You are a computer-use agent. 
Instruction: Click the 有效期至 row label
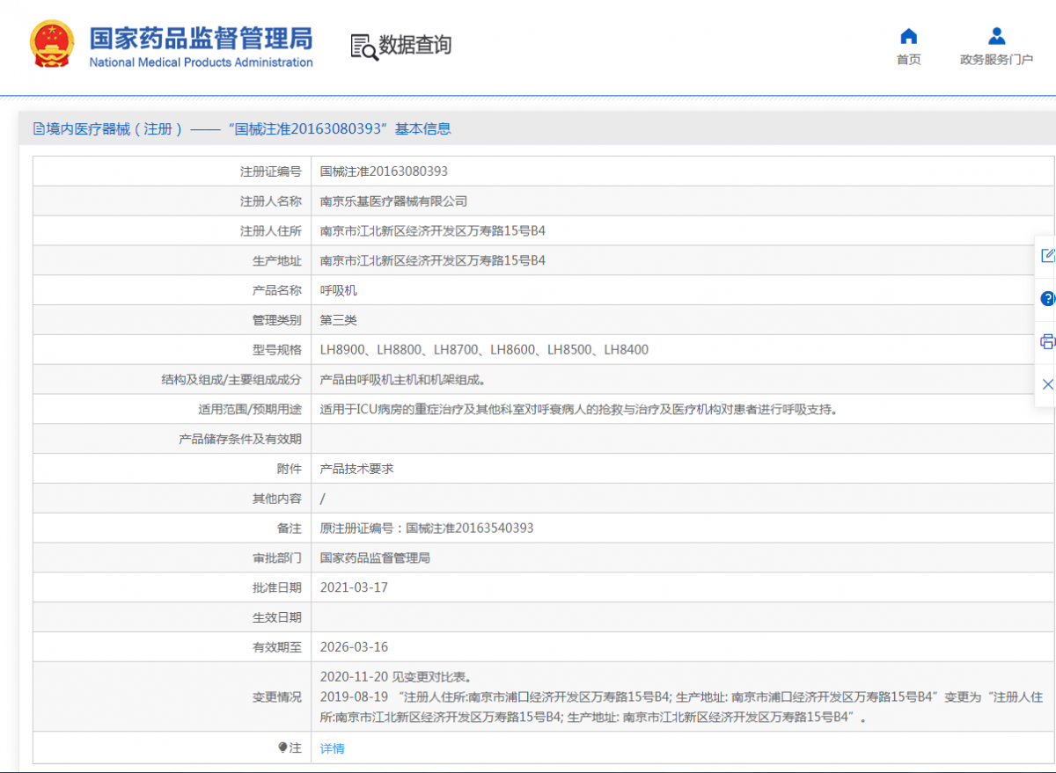click(x=277, y=647)
